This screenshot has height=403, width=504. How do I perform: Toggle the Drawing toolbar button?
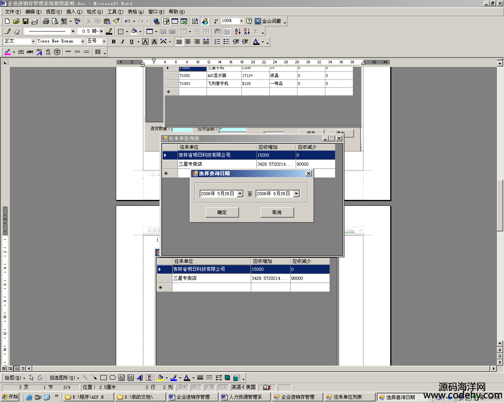(x=205, y=21)
